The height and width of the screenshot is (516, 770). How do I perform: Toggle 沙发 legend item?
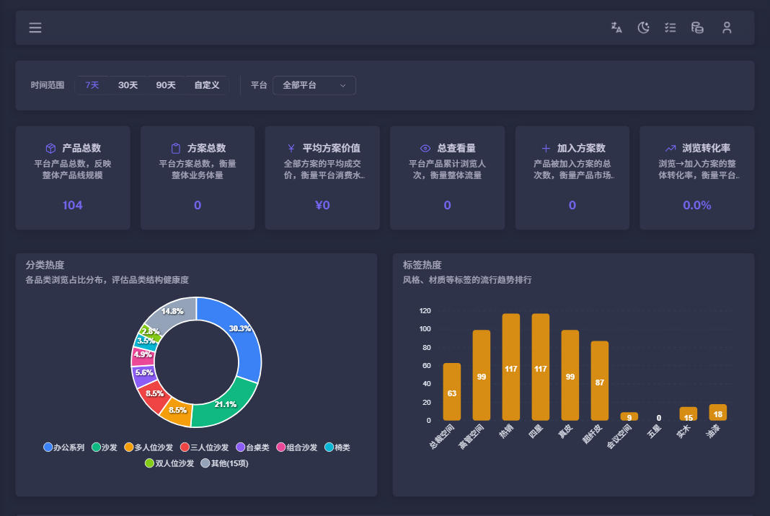pos(105,447)
